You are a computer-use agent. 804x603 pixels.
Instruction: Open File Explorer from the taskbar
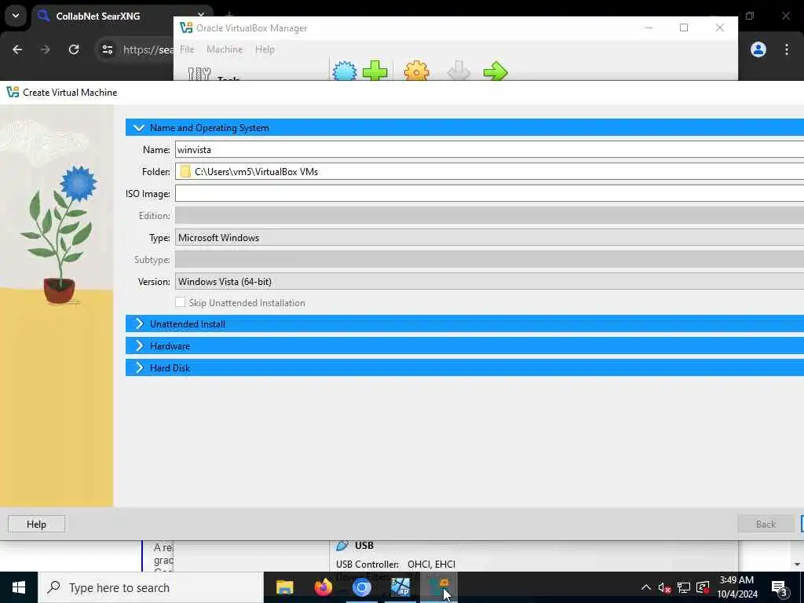[x=284, y=587]
